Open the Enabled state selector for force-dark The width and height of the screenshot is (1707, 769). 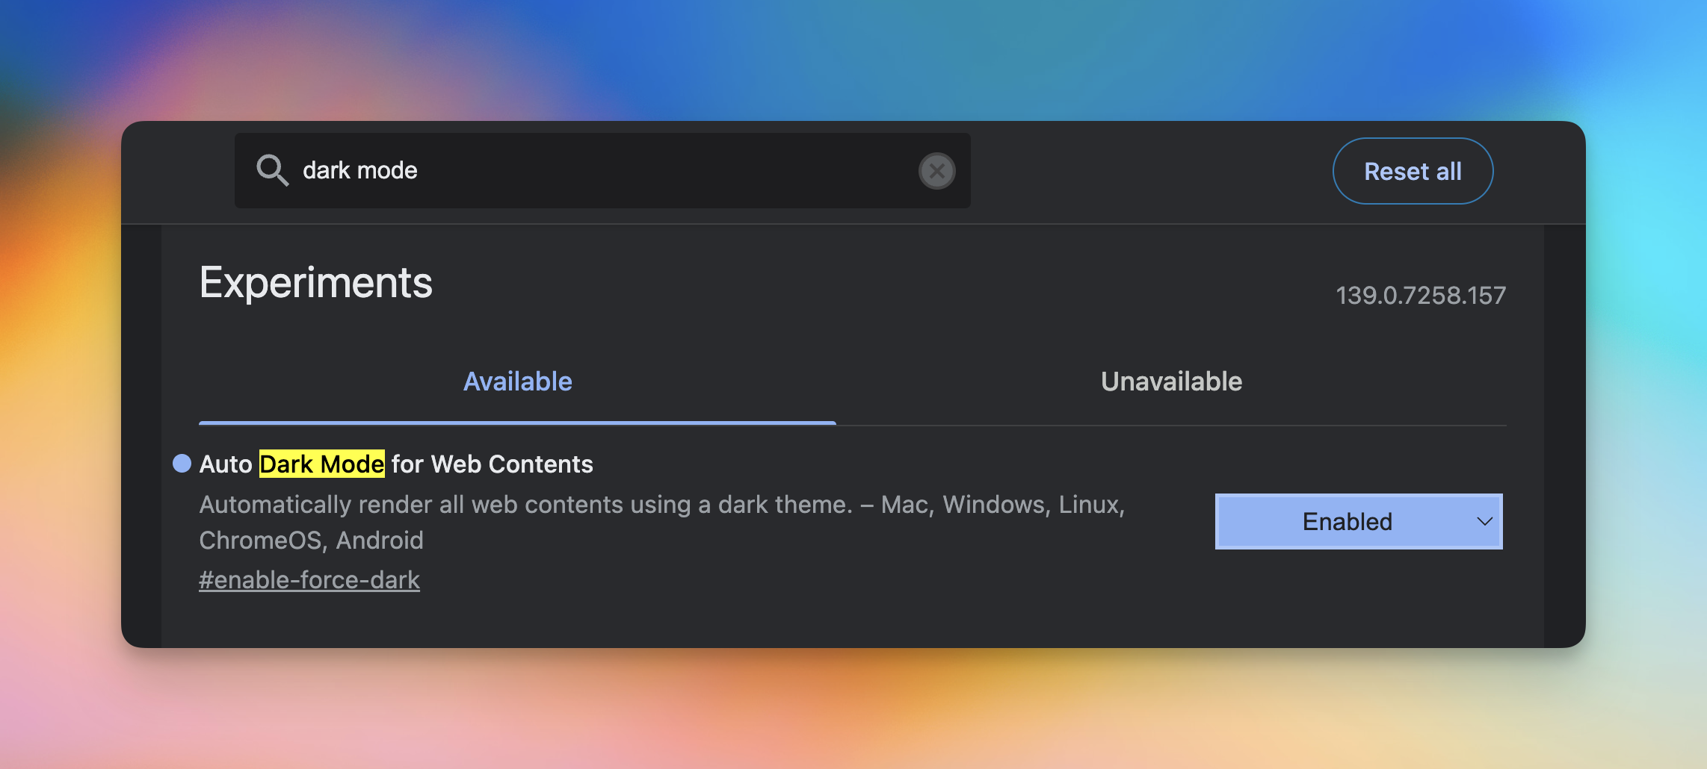1359,521
